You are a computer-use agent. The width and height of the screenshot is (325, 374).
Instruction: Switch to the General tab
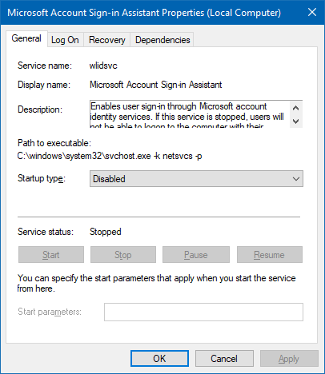coord(26,38)
